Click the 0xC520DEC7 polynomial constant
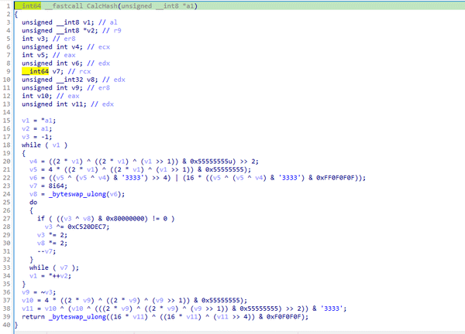This screenshot has height=334, width=465. pyautogui.click(x=87, y=227)
